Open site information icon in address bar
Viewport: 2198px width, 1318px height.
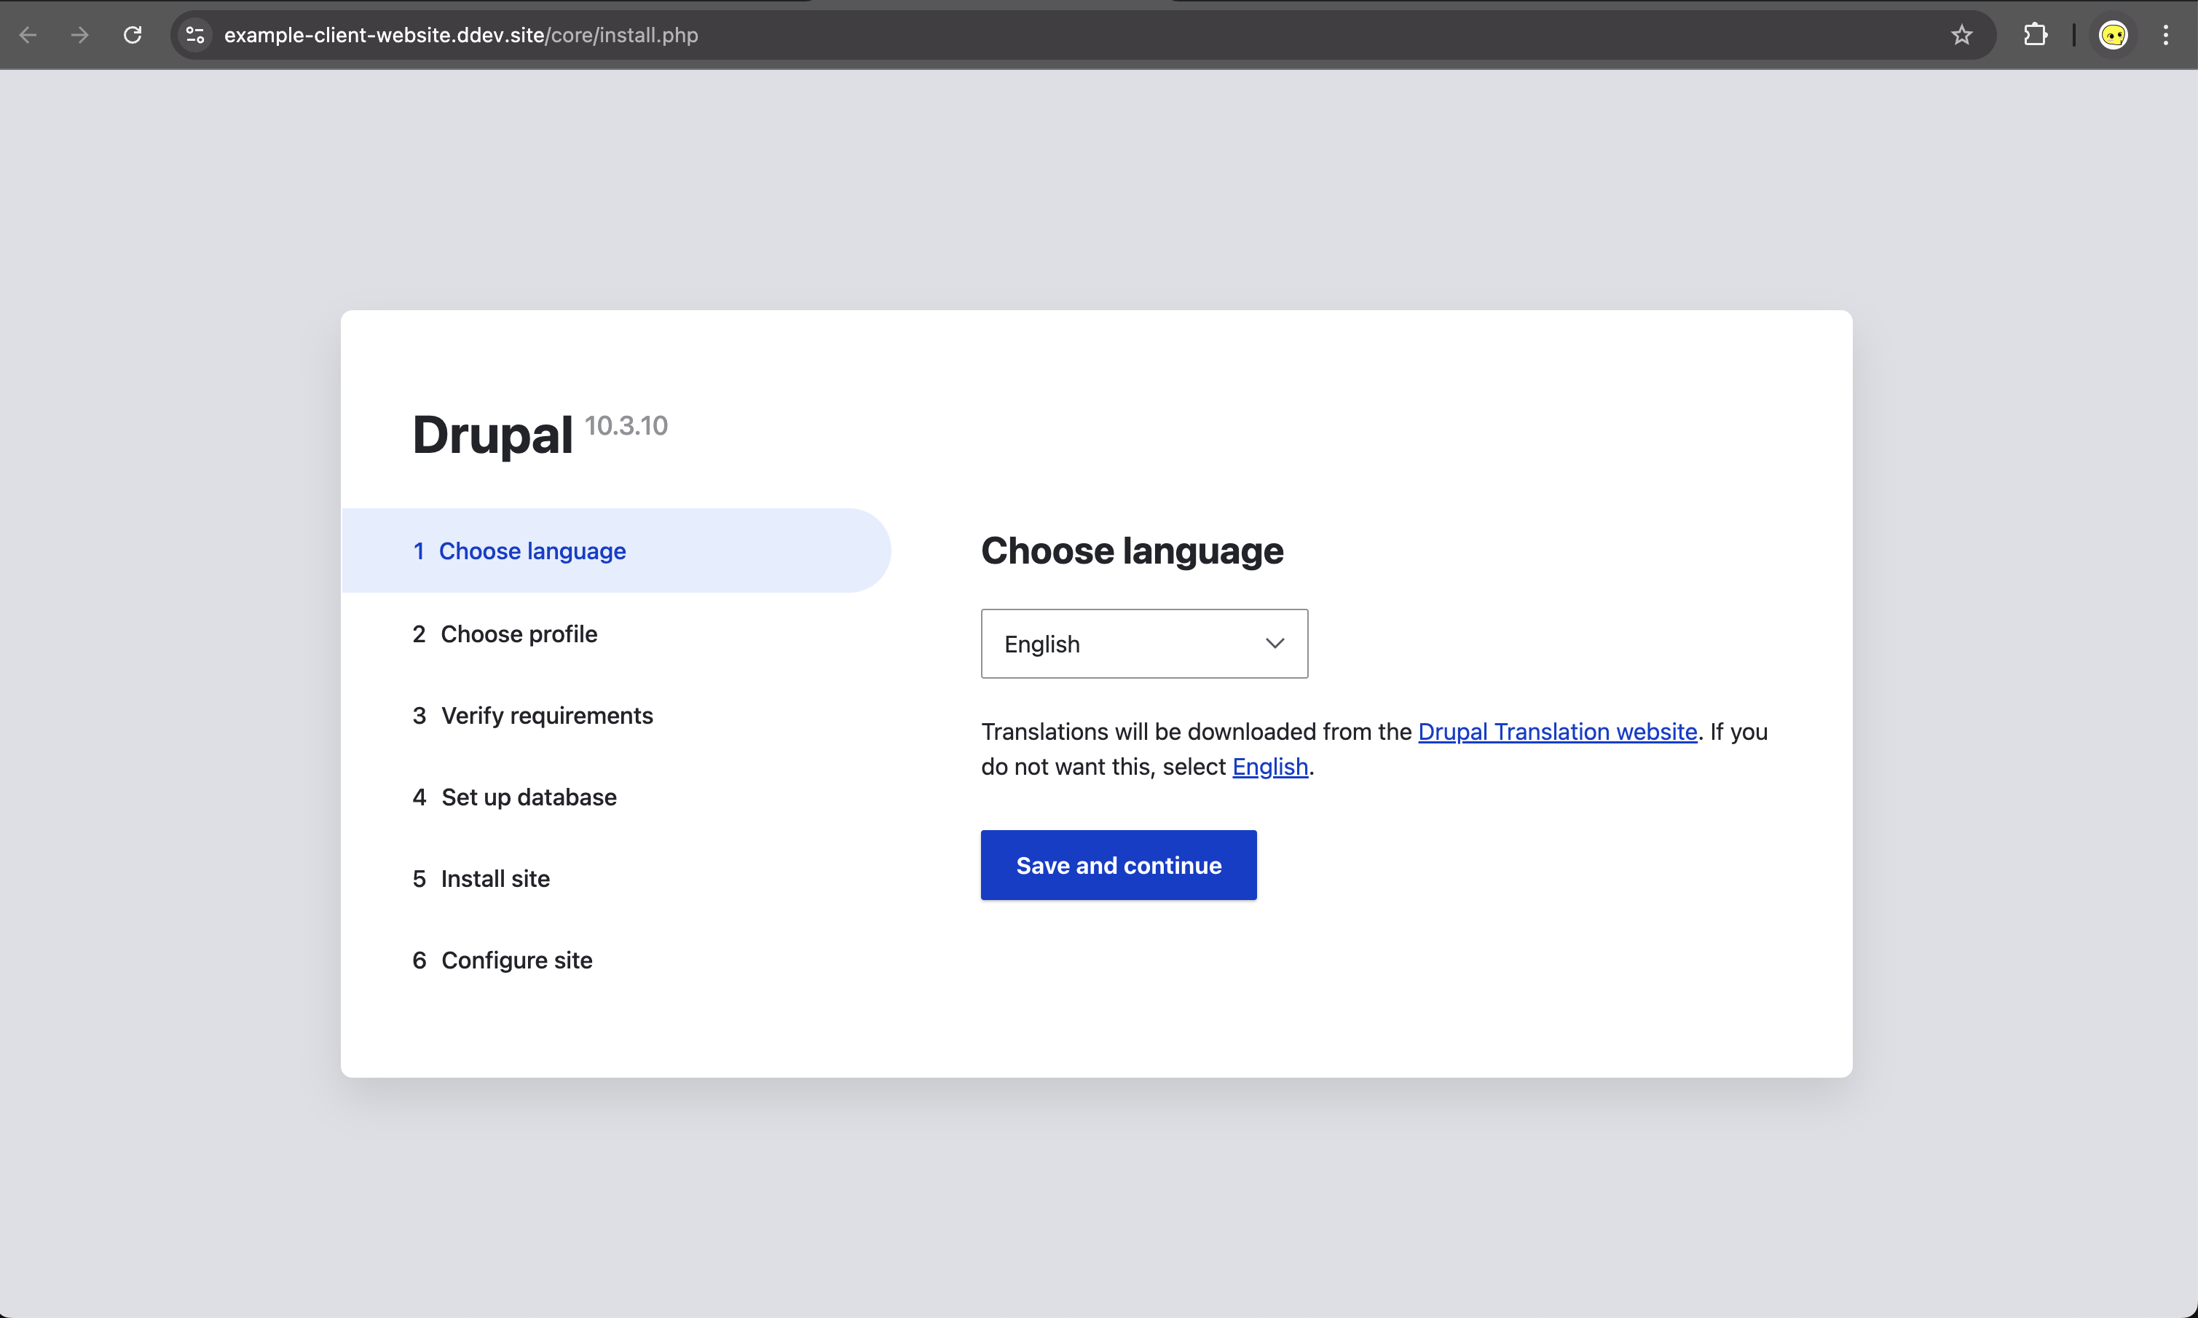click(194, 35)
